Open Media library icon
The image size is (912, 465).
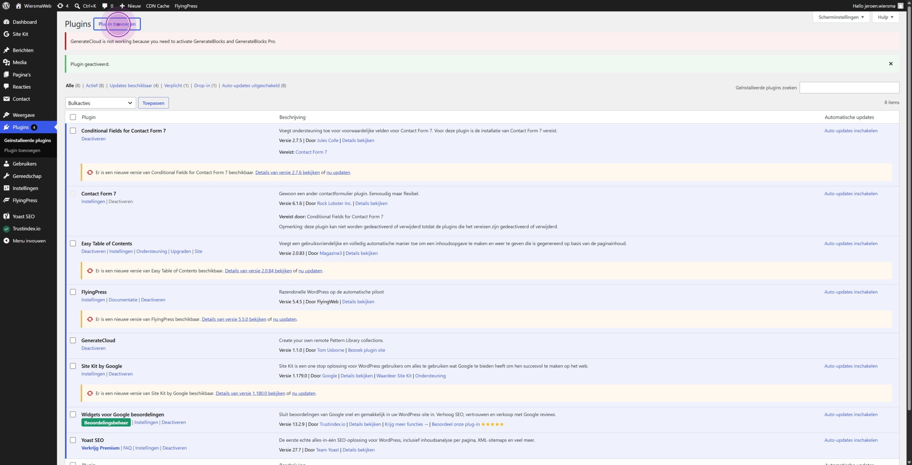(6, 62)
